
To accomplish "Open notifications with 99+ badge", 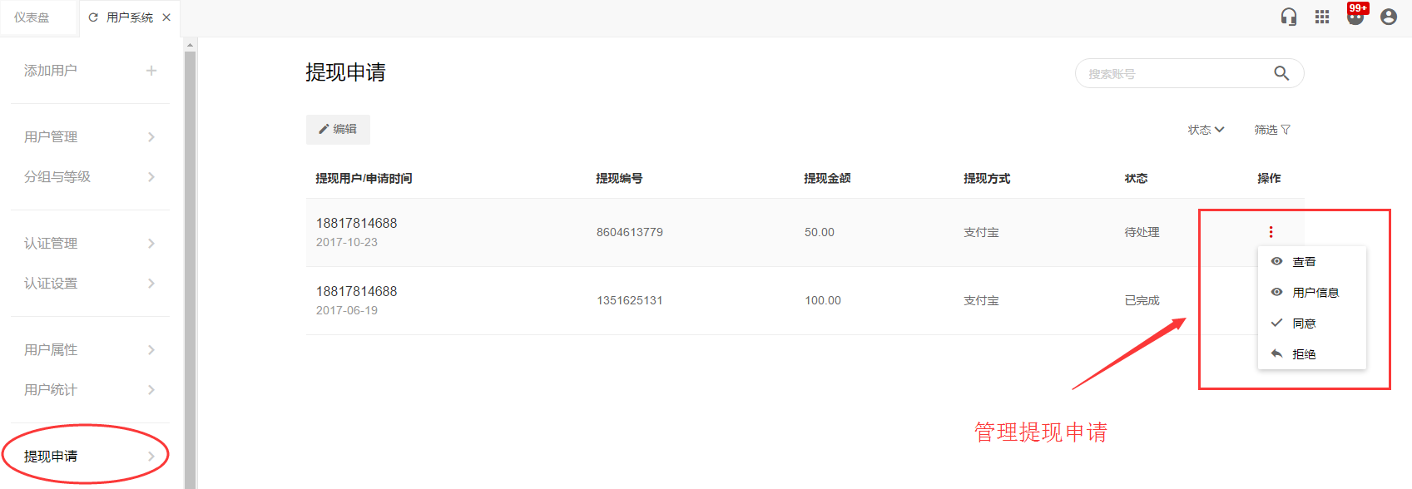I will (x=1355, y=16).
